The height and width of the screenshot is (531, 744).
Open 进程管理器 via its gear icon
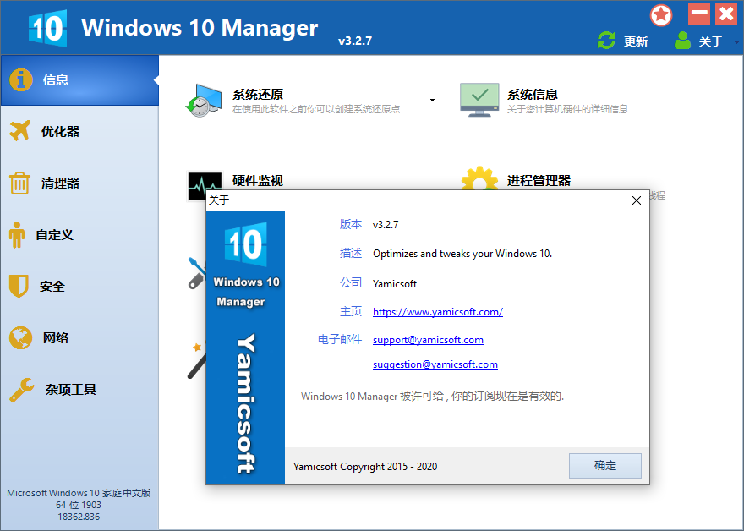tap(479, 180)
